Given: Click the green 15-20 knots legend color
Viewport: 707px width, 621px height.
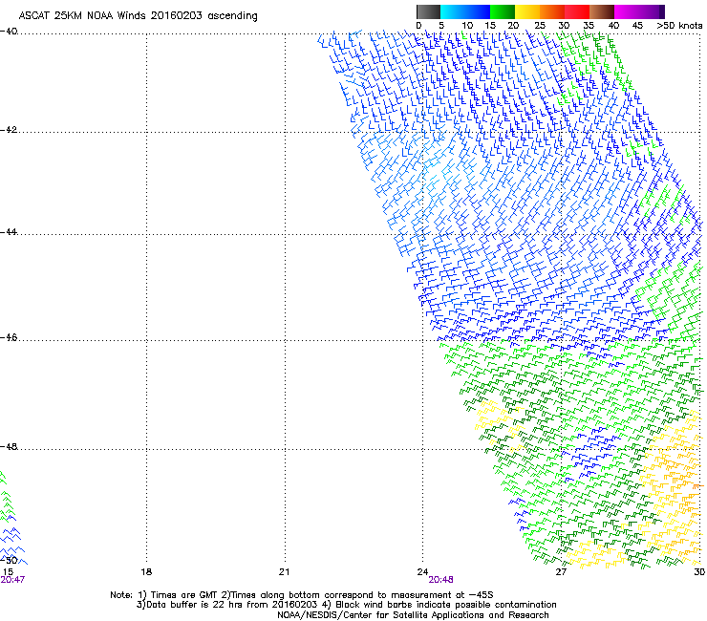Looking at the screenshot, I should [x=503, y=11].
